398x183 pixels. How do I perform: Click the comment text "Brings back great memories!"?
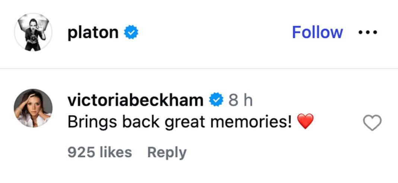[179, 122]
